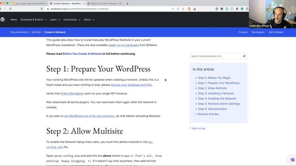The width and height of the screenshot is (296, 166).
Task: Click the wordpress.org address bar URL
Action: point(79,9)
